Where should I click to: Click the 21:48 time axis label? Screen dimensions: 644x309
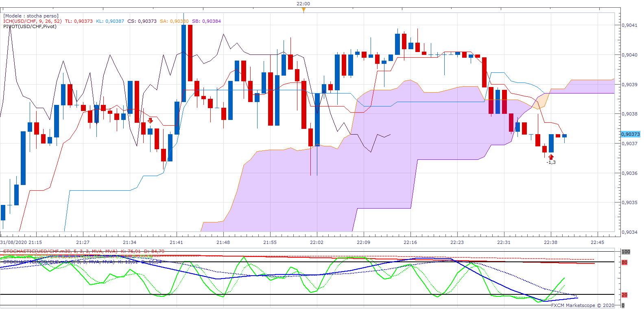[223, 242]
